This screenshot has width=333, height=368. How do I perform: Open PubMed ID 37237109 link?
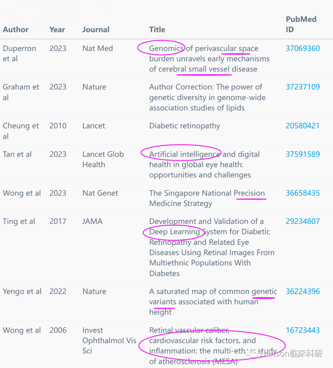(x=303, y=87)
